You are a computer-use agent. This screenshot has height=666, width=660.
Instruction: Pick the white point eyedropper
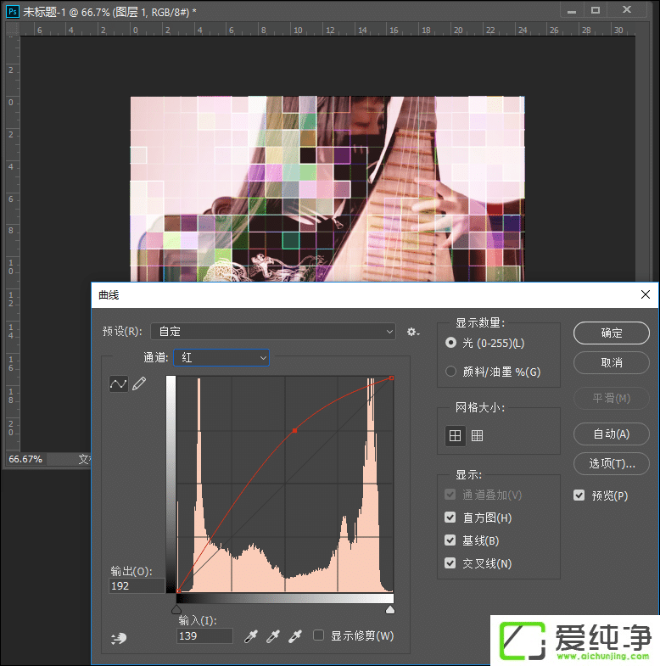[295, 636]
